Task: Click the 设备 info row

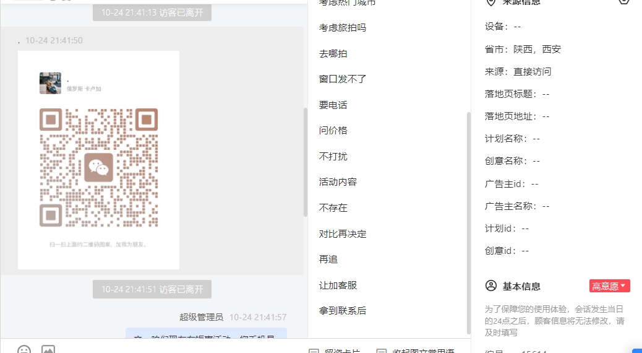Action: 503,27
